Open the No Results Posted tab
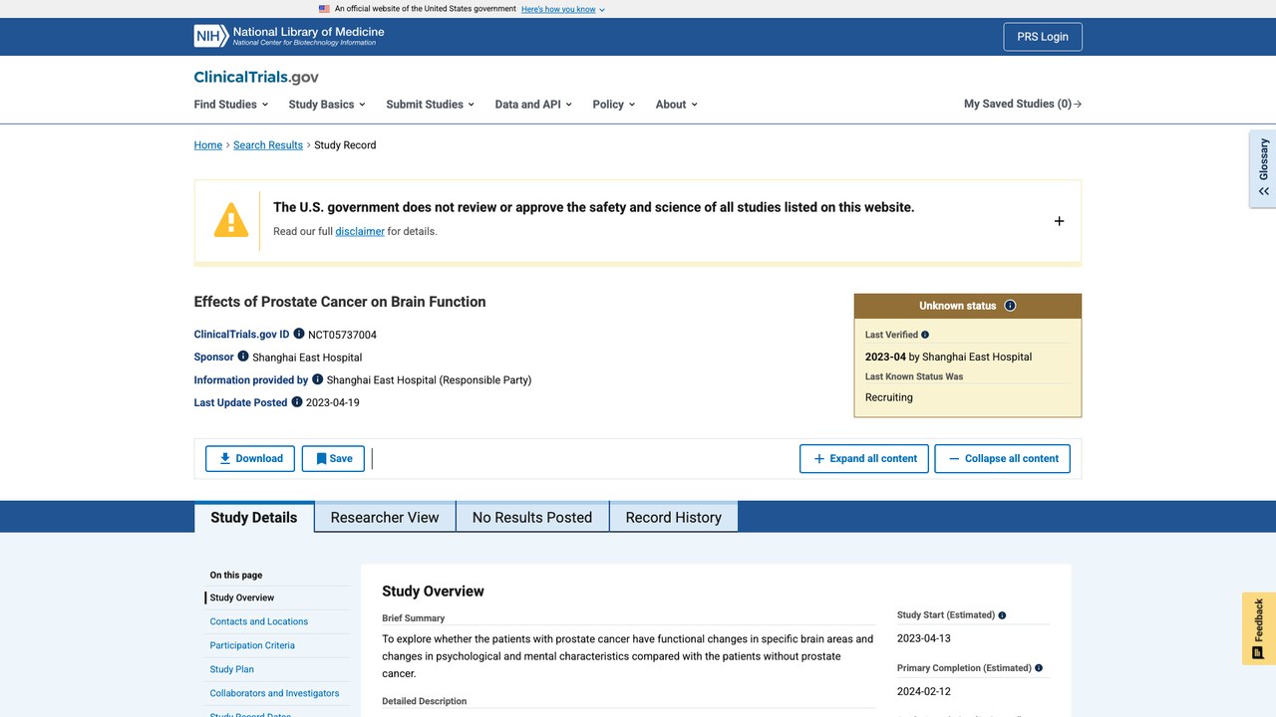Image resolution: width=1276 pixels, height=717 pixels. (x=532, y=517)
